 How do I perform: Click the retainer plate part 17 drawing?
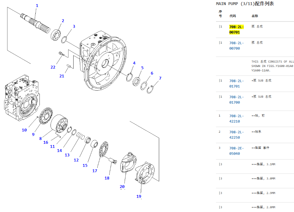pyautogui.click(x=104, y=149)
